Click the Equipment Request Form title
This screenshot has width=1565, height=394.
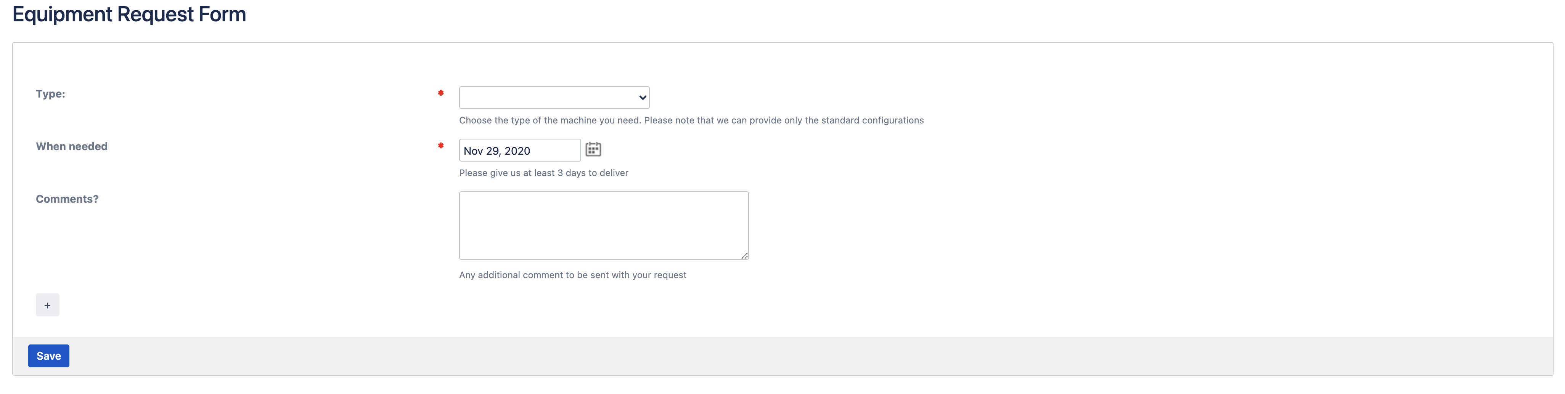[x=129, y=14]
